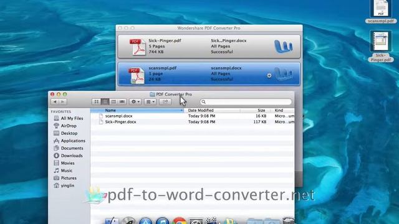Image resolution: width=399 pixels, height=224 pixels.
Task: Open Documents in the Finder sidebar
Action: 69,148
